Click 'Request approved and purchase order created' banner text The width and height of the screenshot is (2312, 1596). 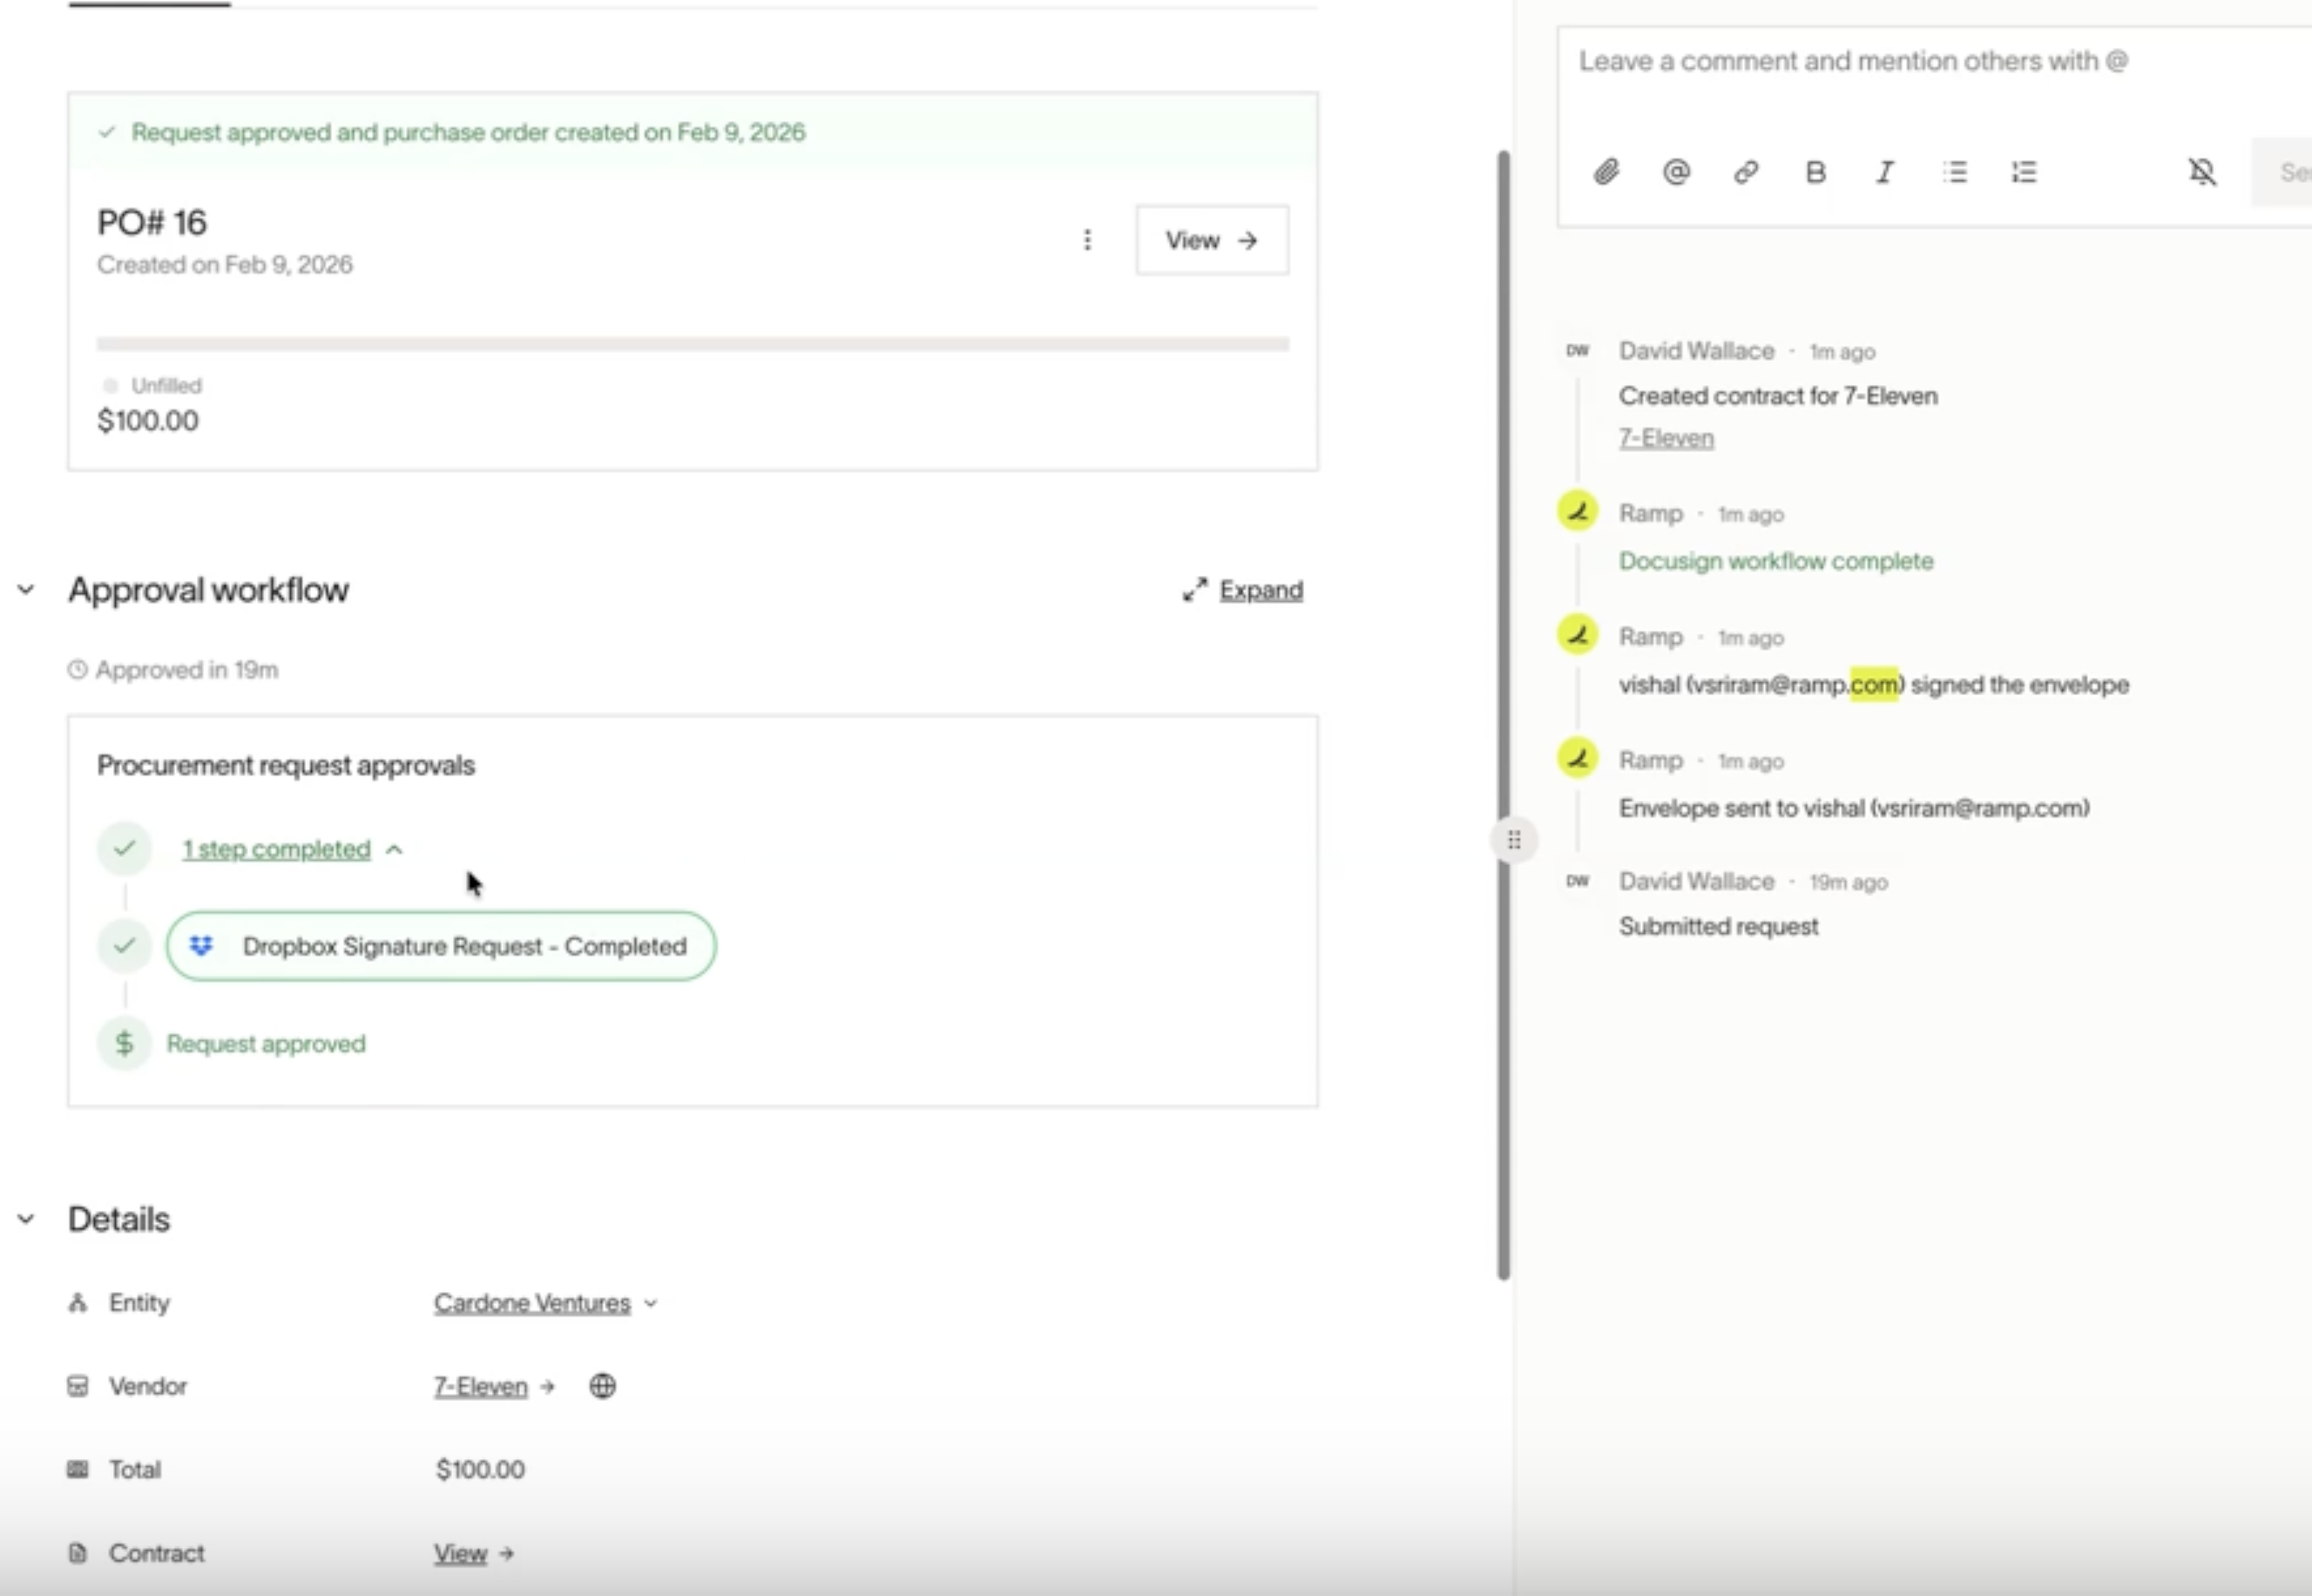coord(468,132)
